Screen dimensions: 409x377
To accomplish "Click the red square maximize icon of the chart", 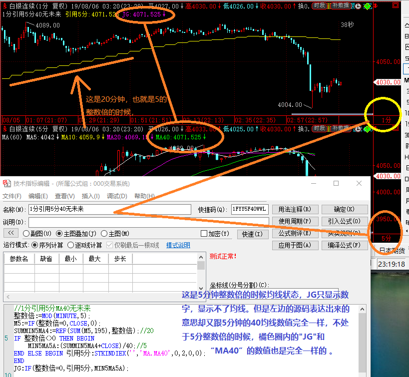I will coord(396,5).
